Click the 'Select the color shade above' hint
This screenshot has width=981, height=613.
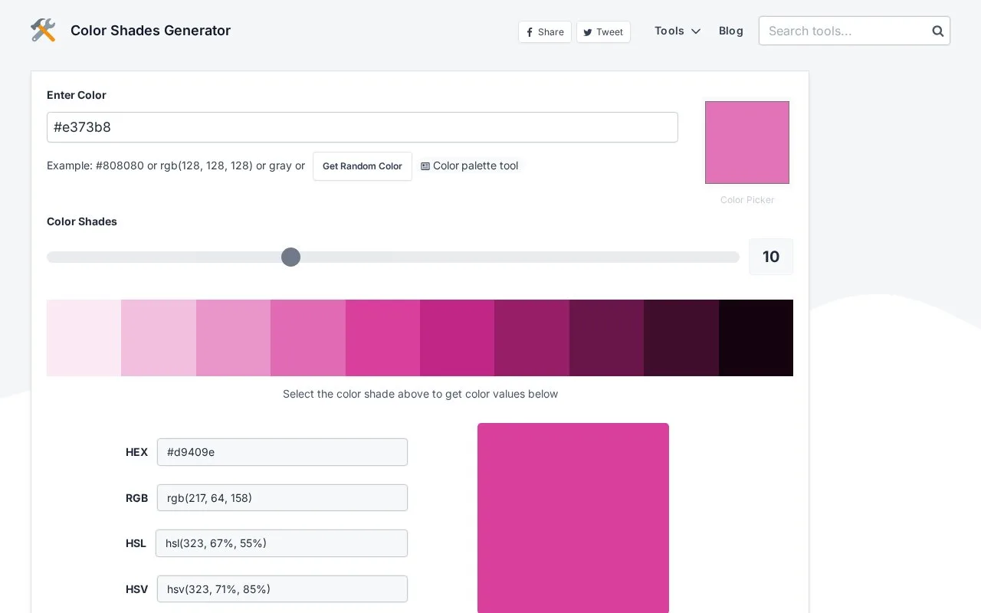(x=420, y=394)
